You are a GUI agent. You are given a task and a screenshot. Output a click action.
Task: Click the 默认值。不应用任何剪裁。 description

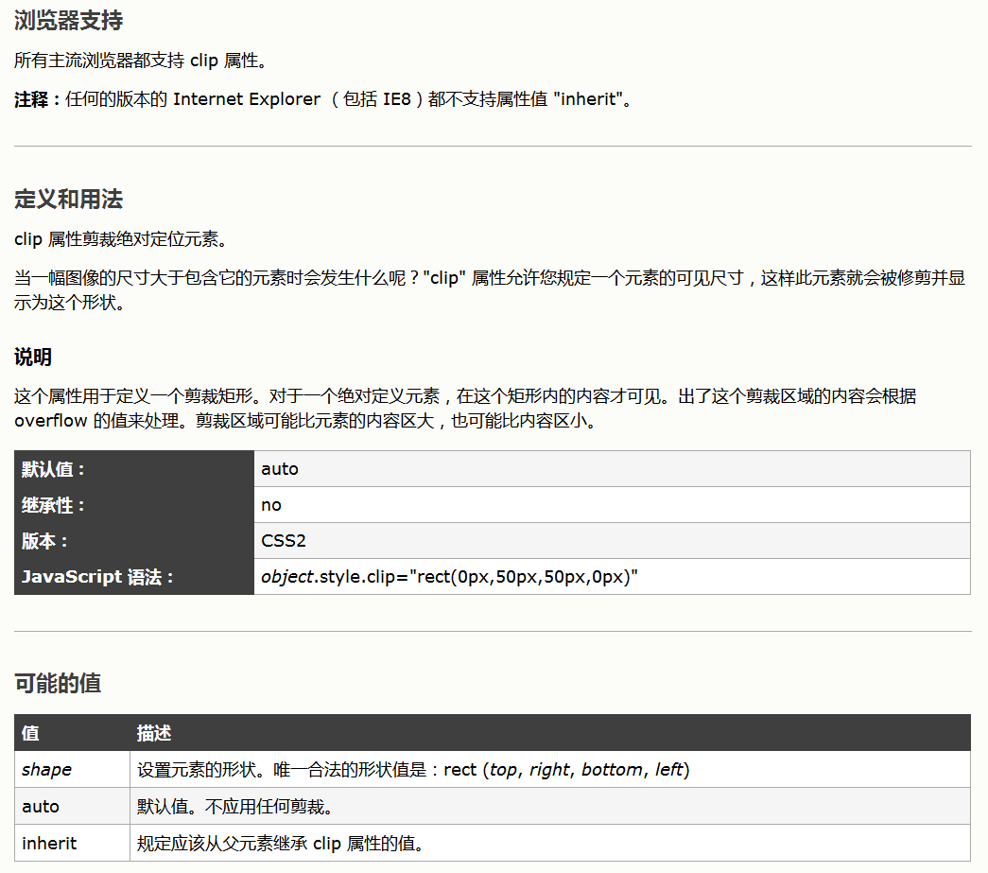tap(550, 806)
